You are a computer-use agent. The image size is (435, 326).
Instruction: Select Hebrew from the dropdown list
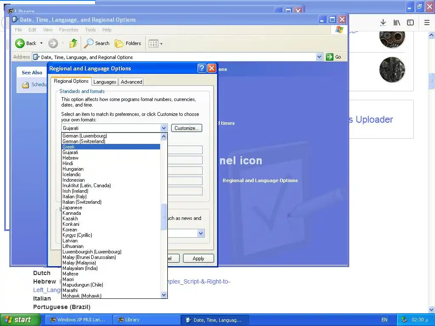click(111, 158)
